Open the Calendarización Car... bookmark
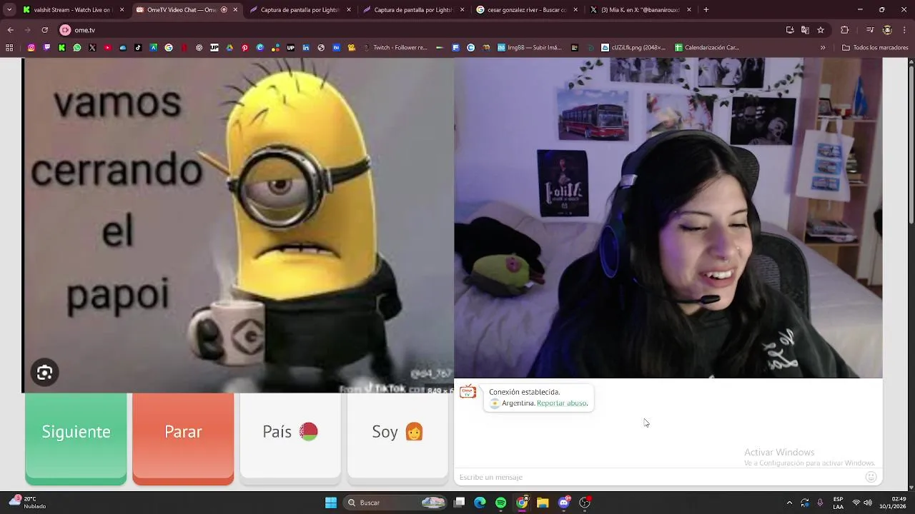This screenshot has width=915, height=514. (x=707, y=48)
